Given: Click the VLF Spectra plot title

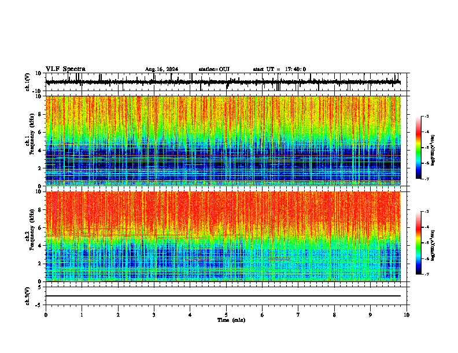Looking at the screenshot, I should (65, 69).
